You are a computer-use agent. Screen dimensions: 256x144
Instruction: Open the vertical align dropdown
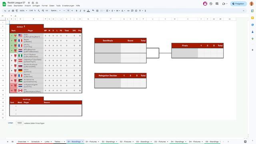(x=113, y=11)
